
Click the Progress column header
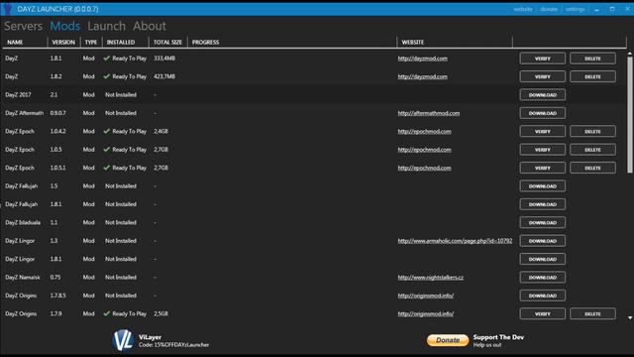[x=205, y=42]
